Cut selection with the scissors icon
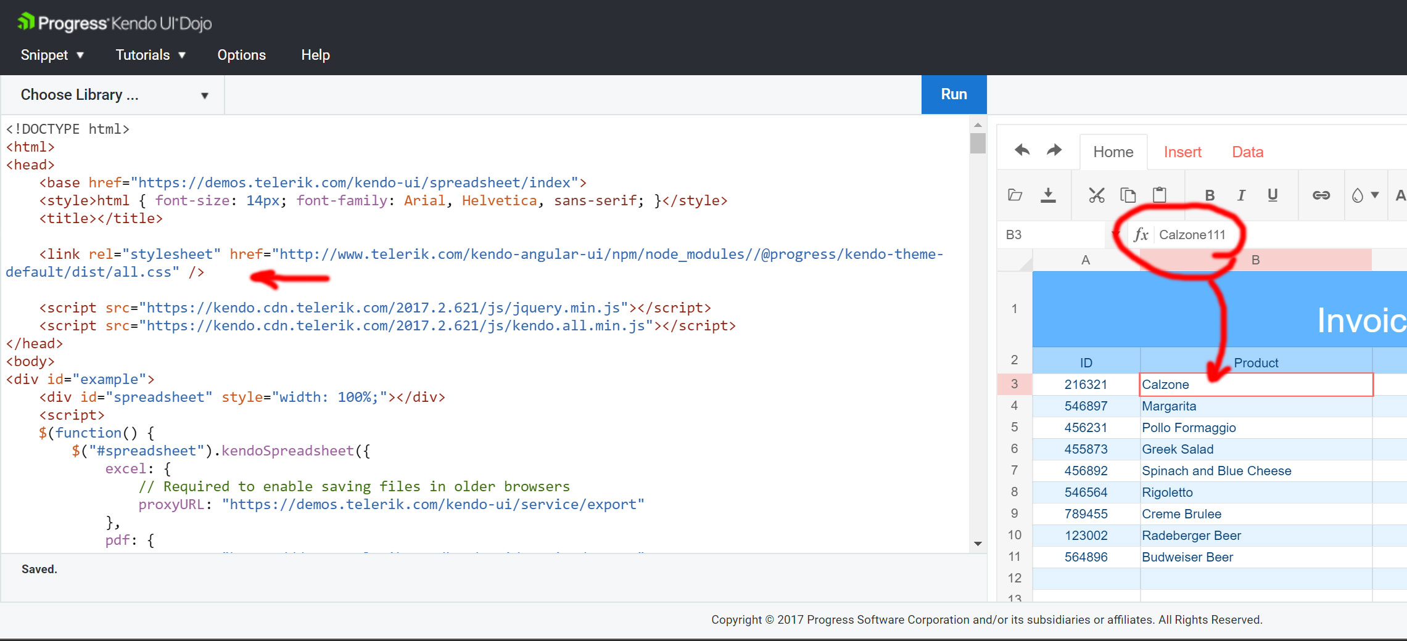This screenshot has width=1407, height=641. click(1096, 195)
